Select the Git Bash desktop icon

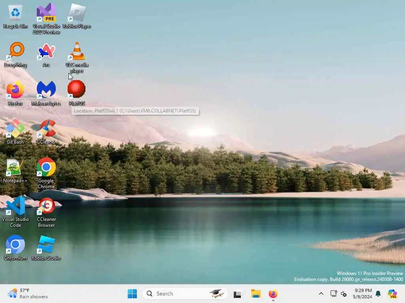tap(15, 132)
